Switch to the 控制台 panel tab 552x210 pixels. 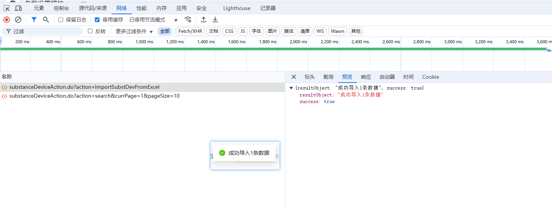[x=62, y=8]
